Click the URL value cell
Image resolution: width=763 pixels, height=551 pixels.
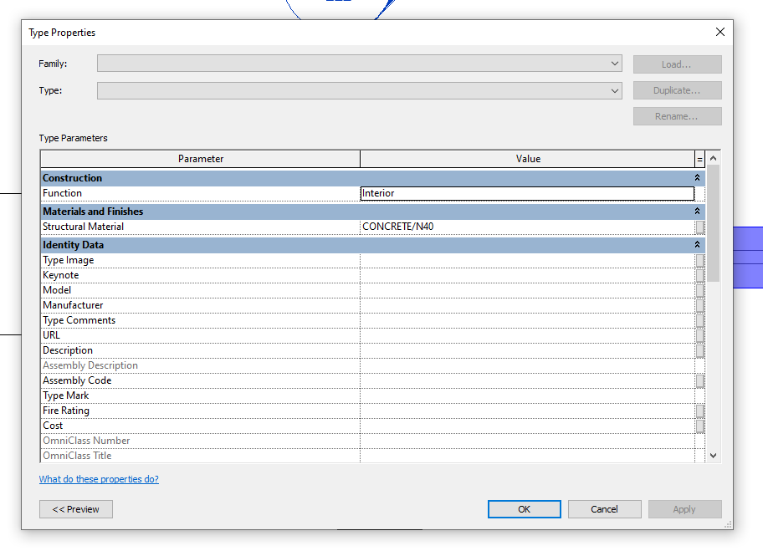[527, 335]
